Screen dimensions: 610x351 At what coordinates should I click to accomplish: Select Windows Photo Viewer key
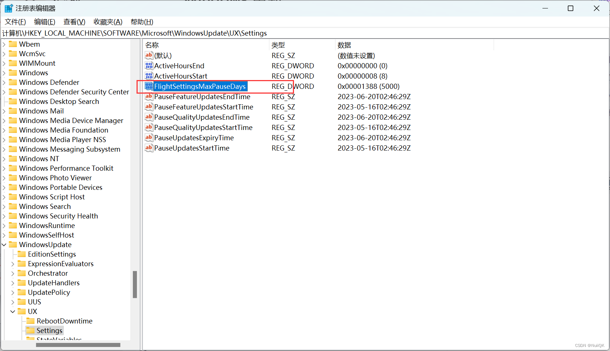pyautogui.click(x=55, y=178)
